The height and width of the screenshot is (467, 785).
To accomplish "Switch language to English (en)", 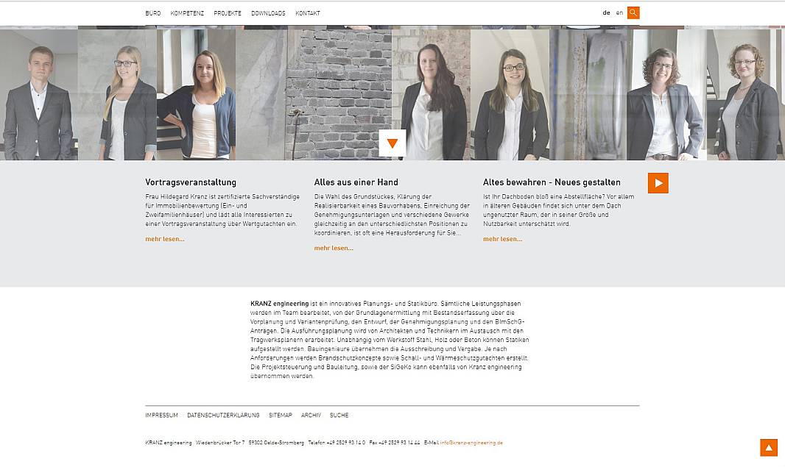I will coord(619,13).
